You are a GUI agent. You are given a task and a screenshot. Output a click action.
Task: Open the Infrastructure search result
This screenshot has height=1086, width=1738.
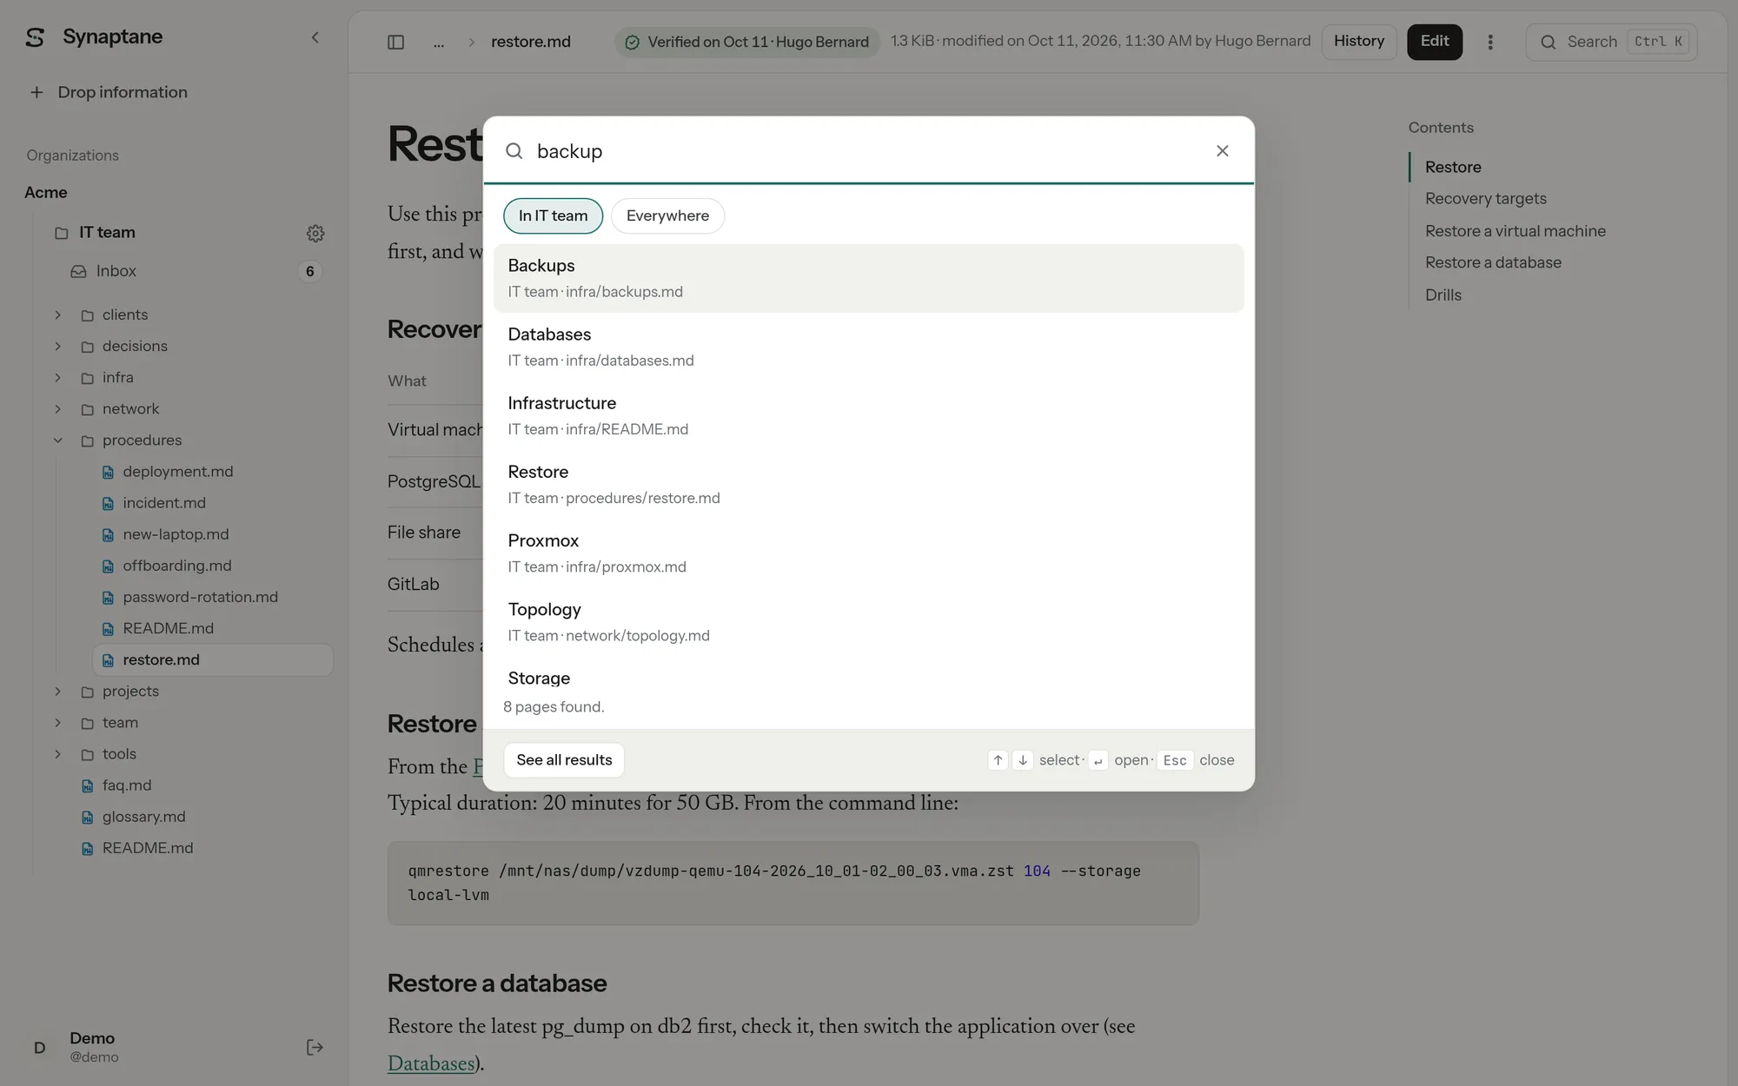point(868,415)
